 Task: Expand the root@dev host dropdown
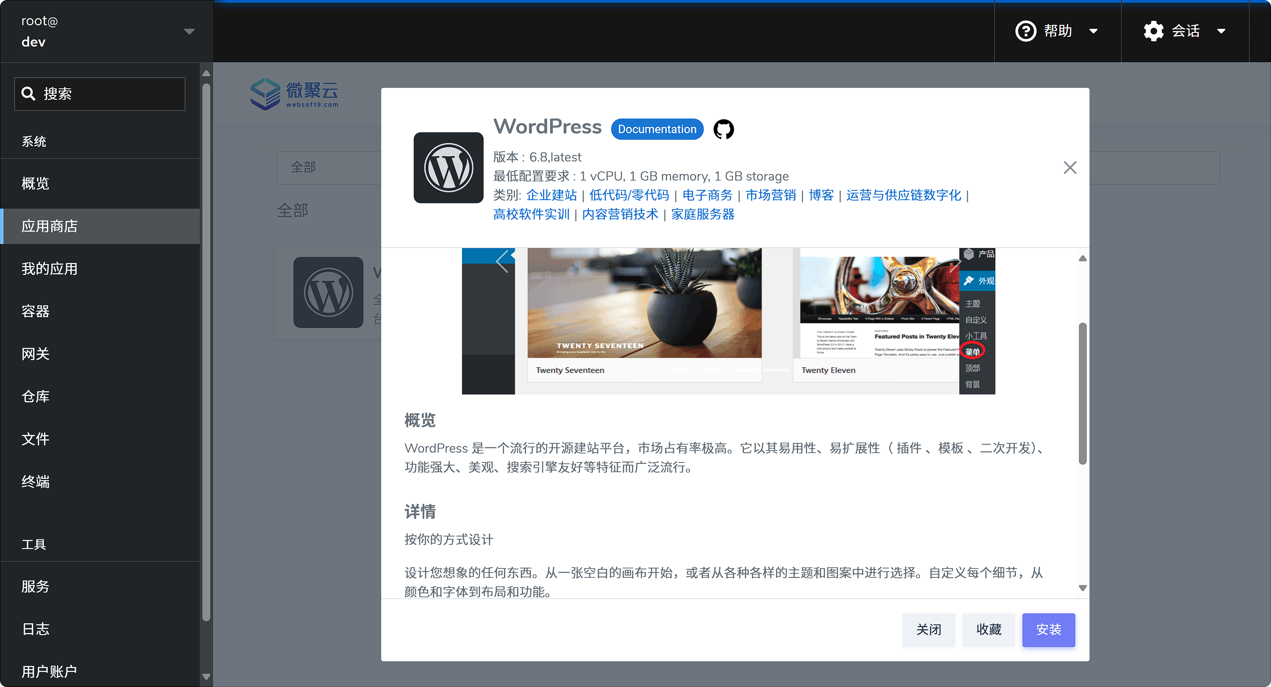189,31
